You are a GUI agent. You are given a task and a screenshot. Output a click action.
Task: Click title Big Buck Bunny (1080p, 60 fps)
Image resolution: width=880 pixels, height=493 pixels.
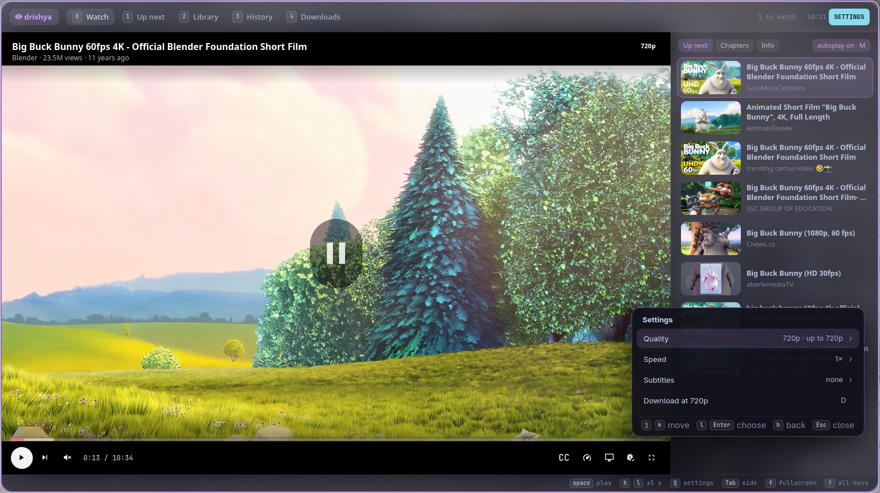click(x=801, y=233)
